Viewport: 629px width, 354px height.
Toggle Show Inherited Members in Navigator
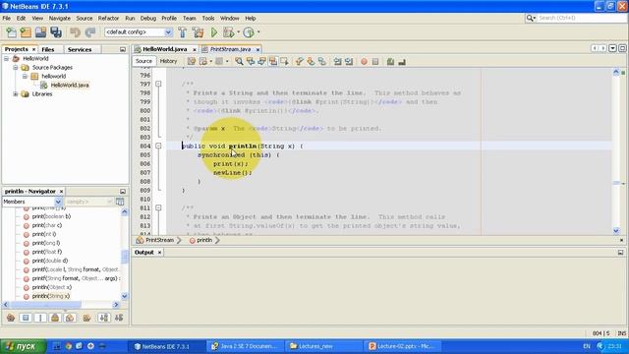(x=11, y=318)
